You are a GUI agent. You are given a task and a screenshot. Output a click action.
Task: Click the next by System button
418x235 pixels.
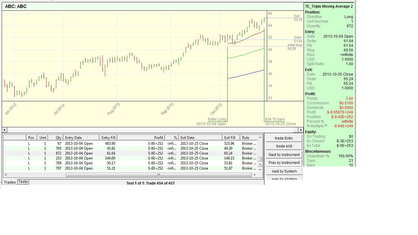coord(284,171)
